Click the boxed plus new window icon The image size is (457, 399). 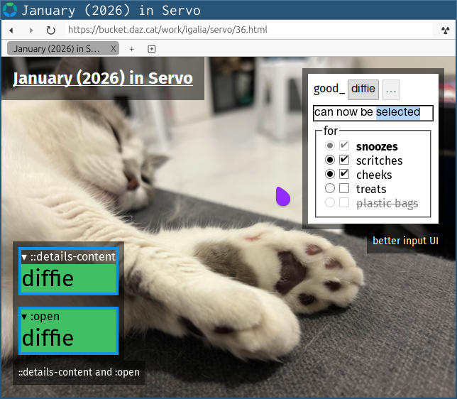coord(151,49)
